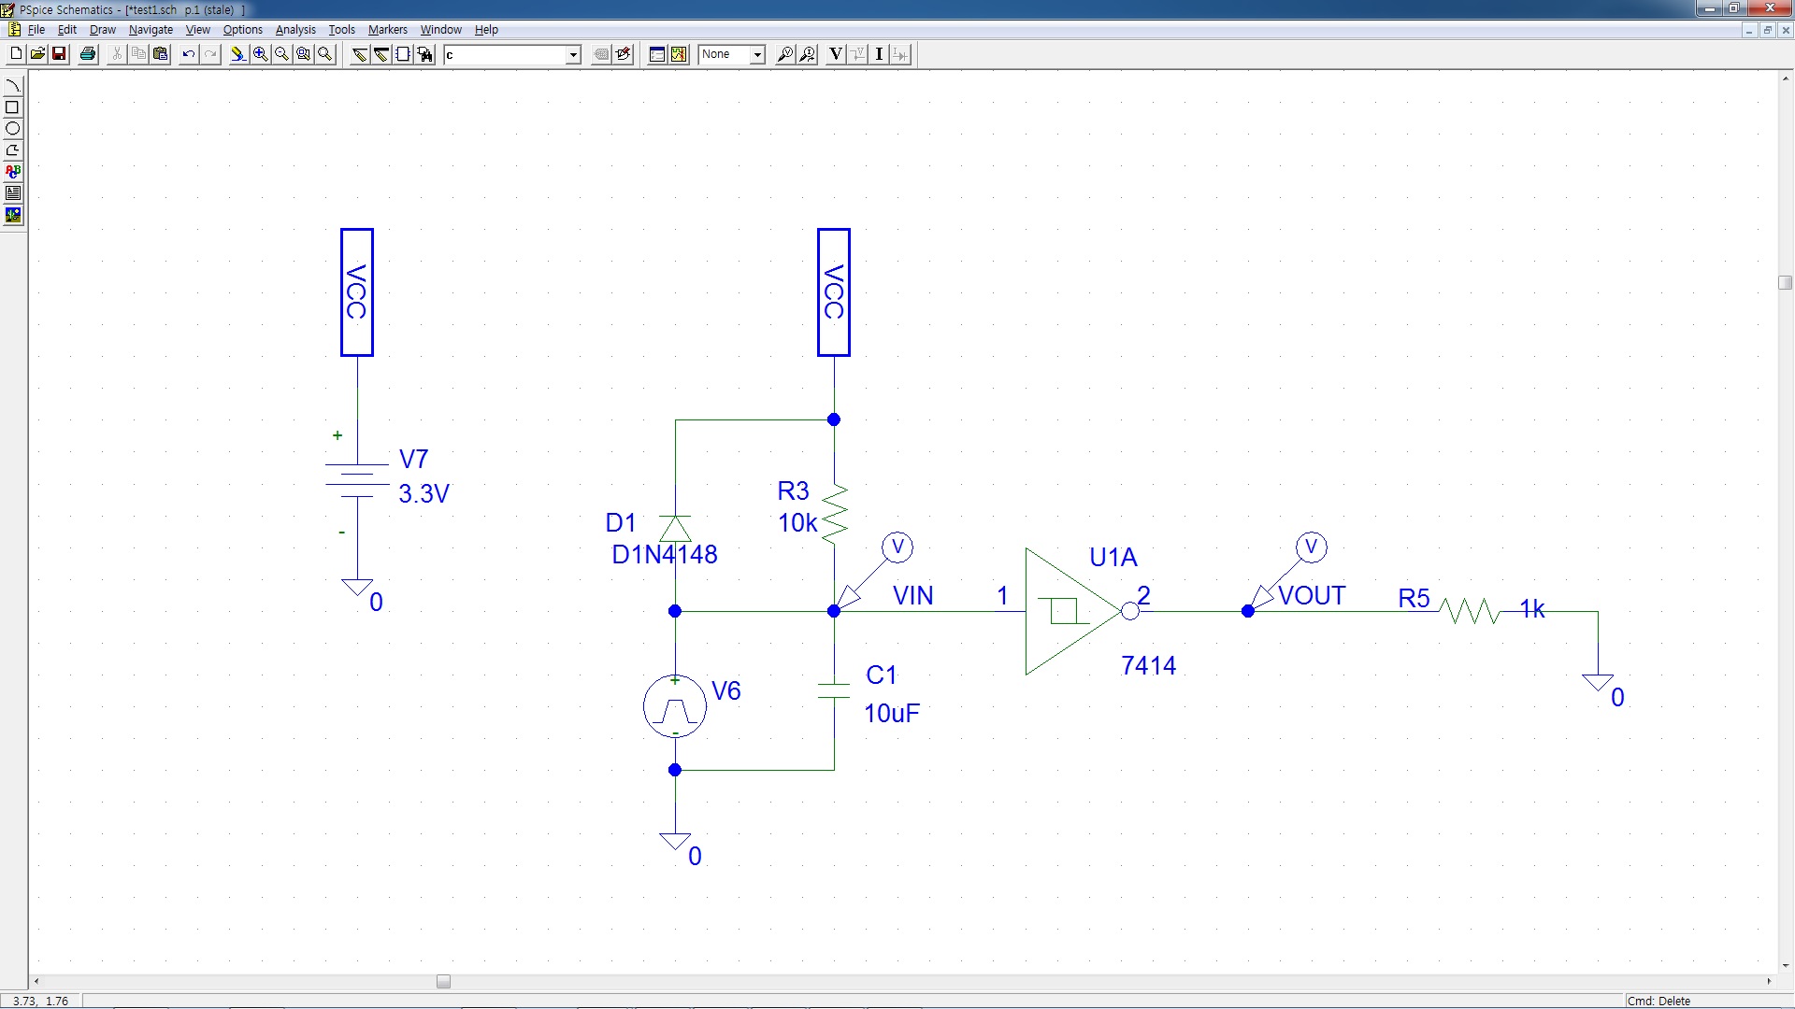Select the Draw Wire tool
Viewport: 1795px width, 1009px height.
tap(359, 54)
